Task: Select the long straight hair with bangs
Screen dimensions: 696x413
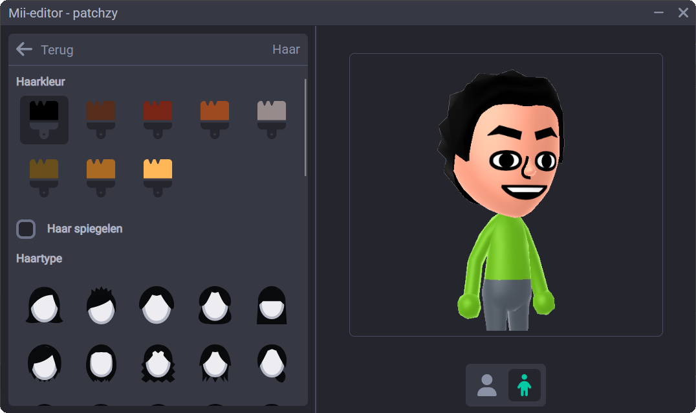Action: (x=271, y=305)
